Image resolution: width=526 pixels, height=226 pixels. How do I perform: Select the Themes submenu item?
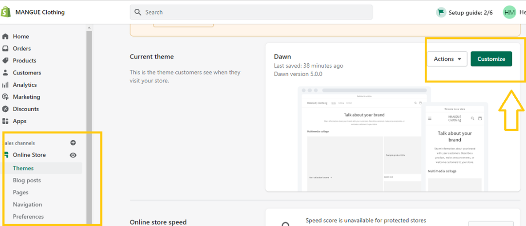(x=23, y=169)
